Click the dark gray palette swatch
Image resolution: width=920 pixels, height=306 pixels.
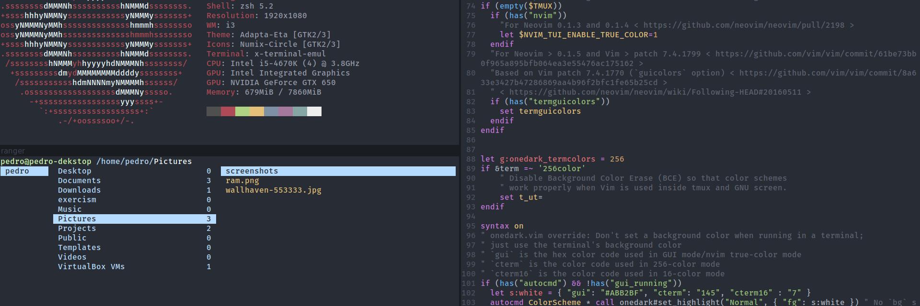214,111
